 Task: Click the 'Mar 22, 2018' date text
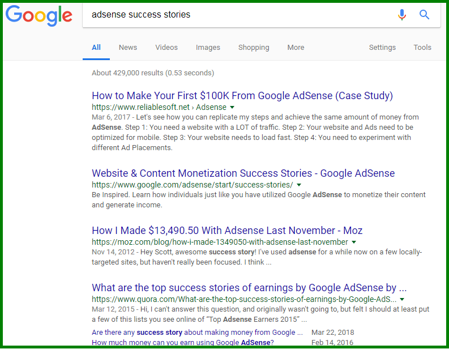pos(333,333)
